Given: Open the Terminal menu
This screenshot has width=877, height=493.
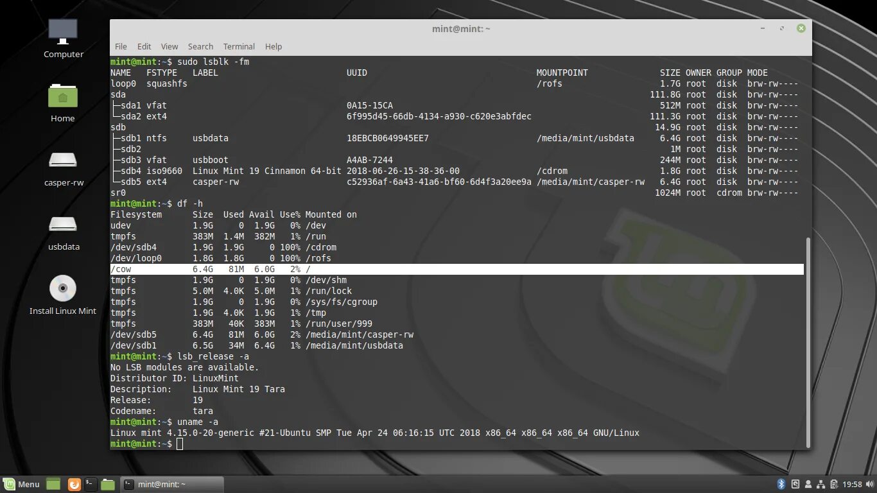Looking at the screenshot, I should (239, 46).
